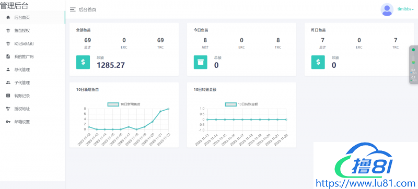Open 转账记录 in the sidebar
The height and width of the screenshot is (189, 418).
(32, 96)
